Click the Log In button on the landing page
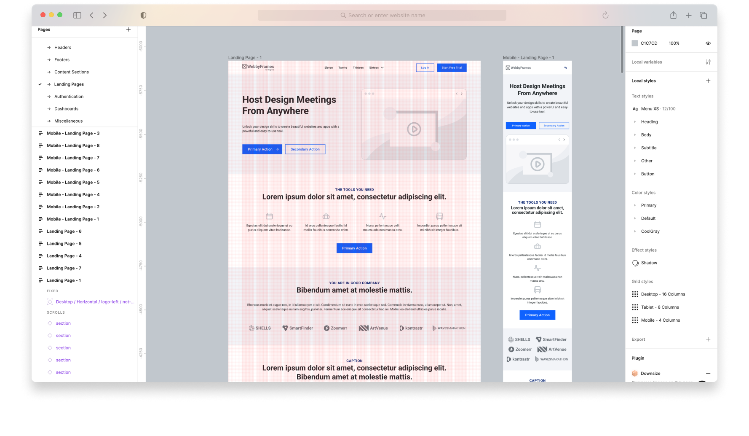Viewport: 749px width, 436px height. pos(425,67)
